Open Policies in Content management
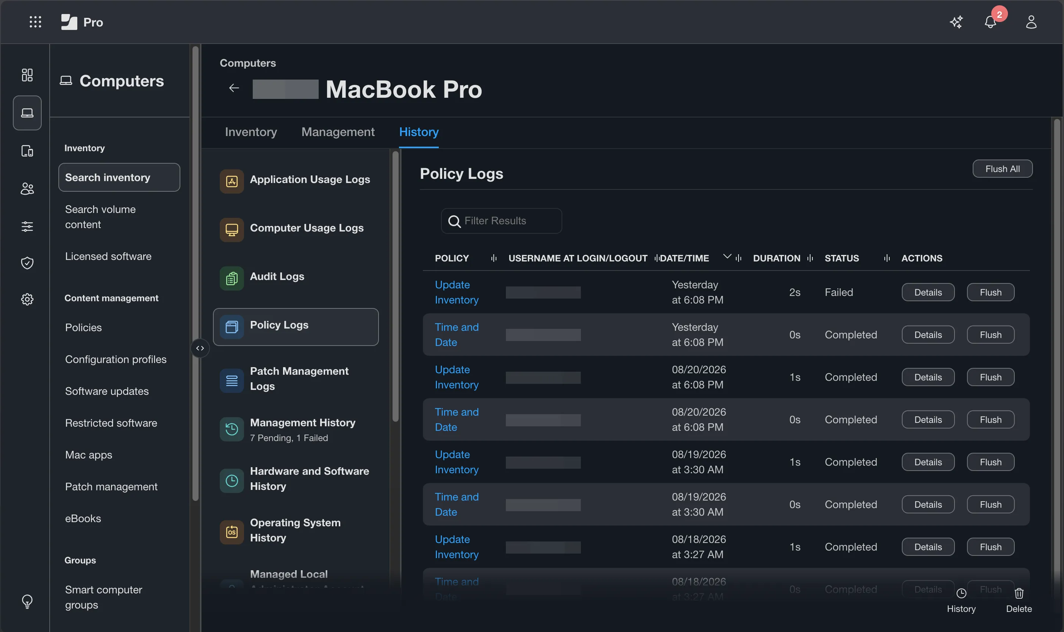This screenshot has height=632, width=1064. tap(83, 327)
